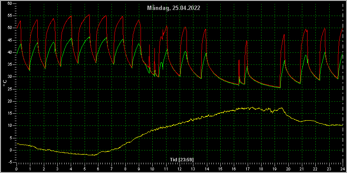This screenshot has height=173, width=347.
Task: Click the Tid [23:59] time label
Action: pyautogui.click(x=182, y=160)
